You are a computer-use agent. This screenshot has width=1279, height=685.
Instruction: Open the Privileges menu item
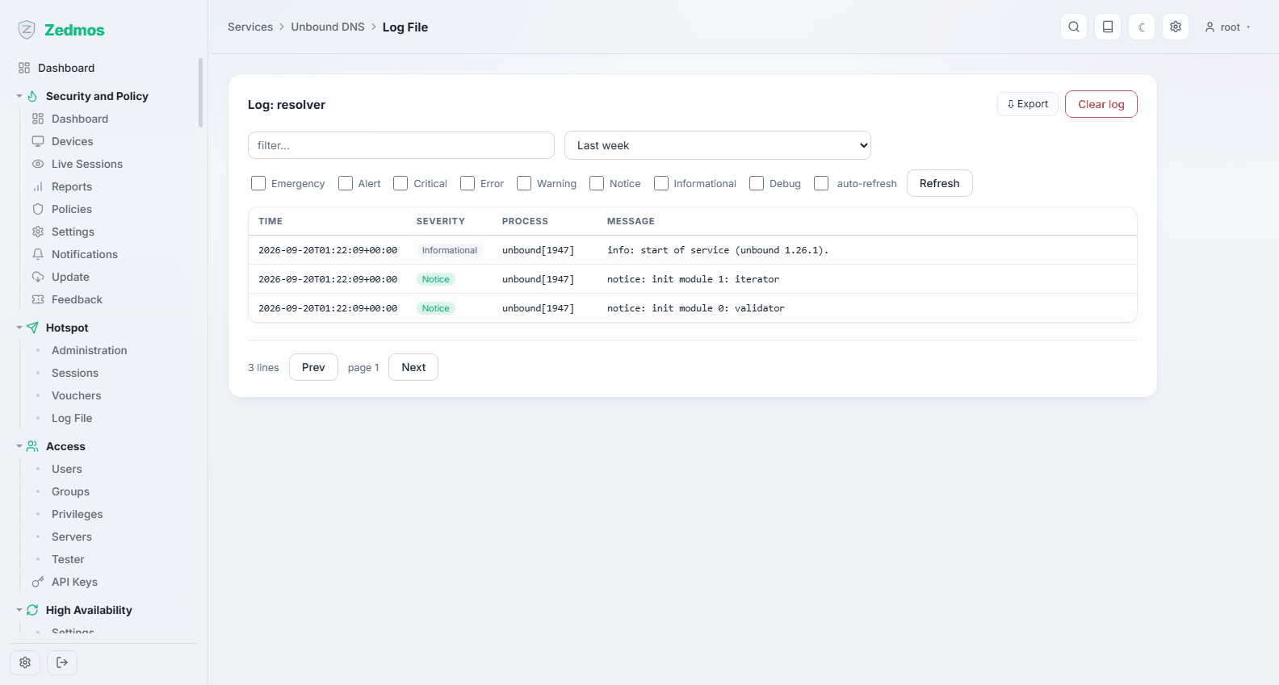point(78,514)
